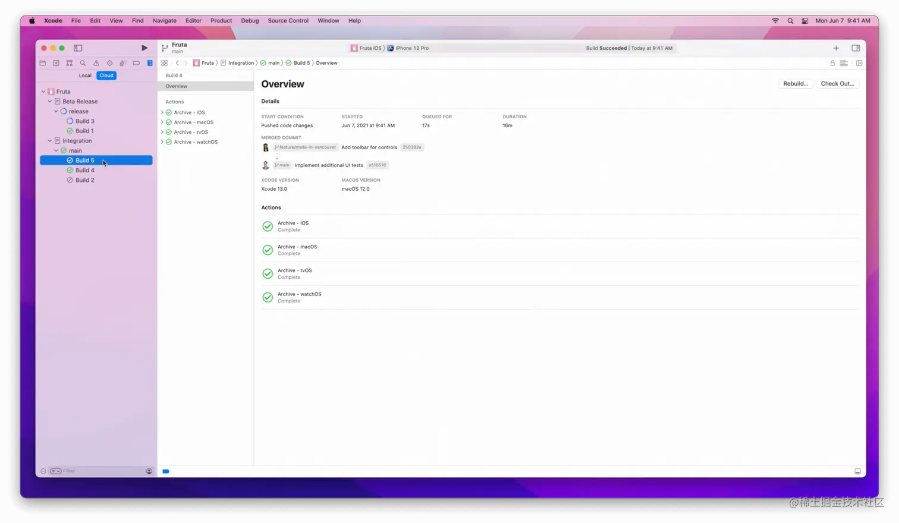The image size is (899, 523).
Task: Click the plus button in toolbar
Action: click(x=836, y=48)
